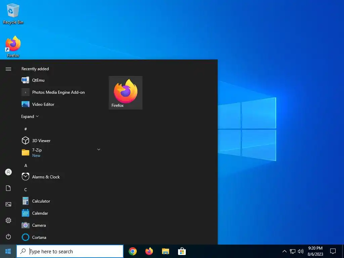The width and height of the screenshot is (344, 258).
Task: Open the clock showing 9:20 PM
Action: (315, 251)
